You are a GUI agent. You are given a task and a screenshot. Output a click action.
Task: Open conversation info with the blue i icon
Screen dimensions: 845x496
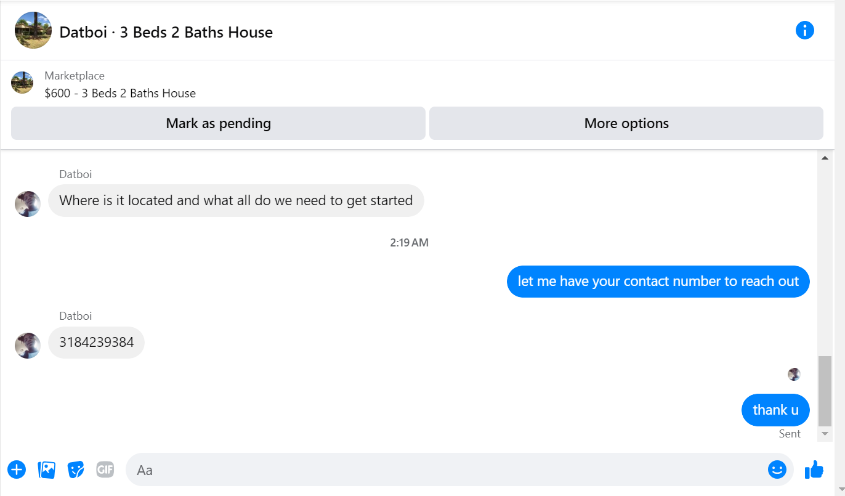tap(804, 30)
